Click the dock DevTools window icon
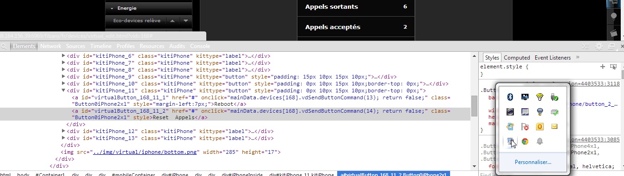This screenshot has width=624, height=176. coord(612,47)
